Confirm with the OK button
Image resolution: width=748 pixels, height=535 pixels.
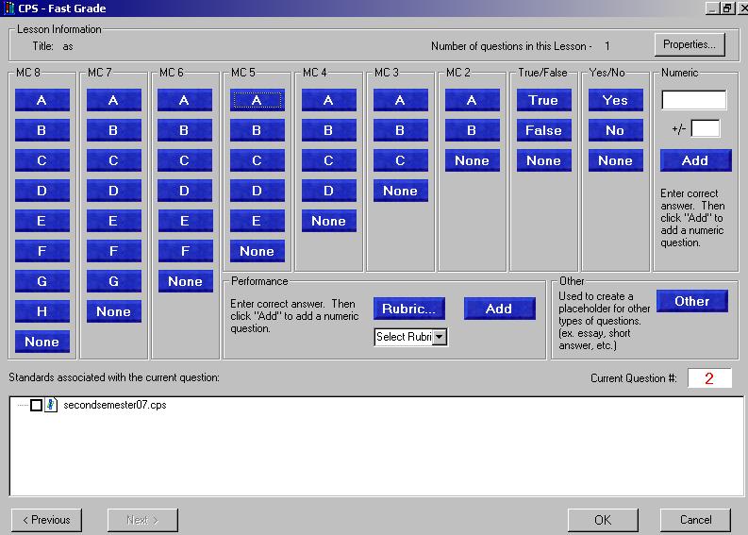pyautogui.click(x=603, y=520)
